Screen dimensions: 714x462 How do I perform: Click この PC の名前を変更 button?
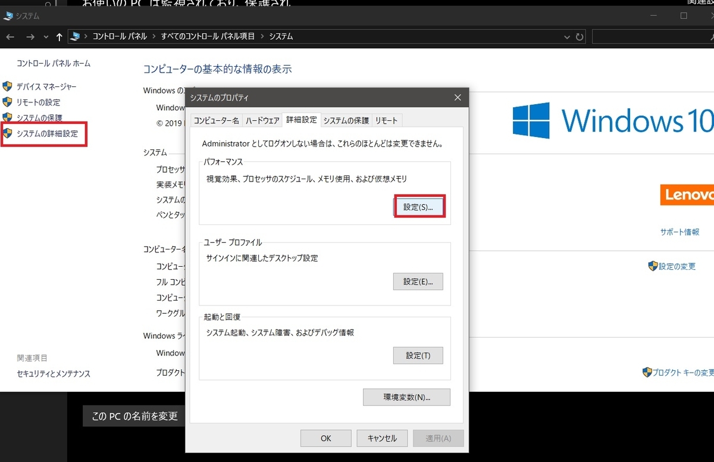click(135, 416)
